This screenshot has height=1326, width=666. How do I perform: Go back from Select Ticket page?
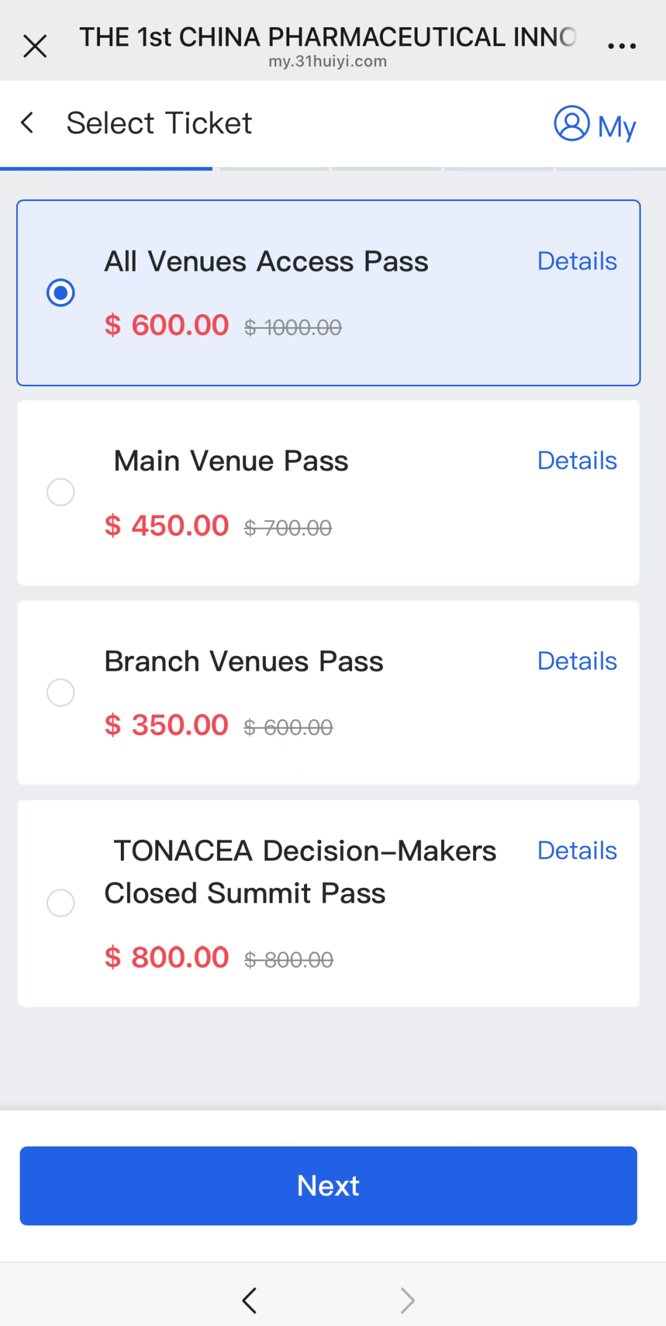coord(27,123)
